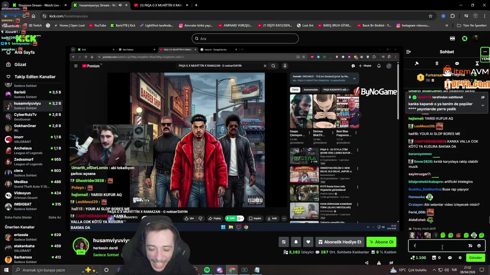Viewport: 490px width, 275px height.
Task: Mute the husamviyuviyu tab audio icon
Action: (x=120, y=5)
